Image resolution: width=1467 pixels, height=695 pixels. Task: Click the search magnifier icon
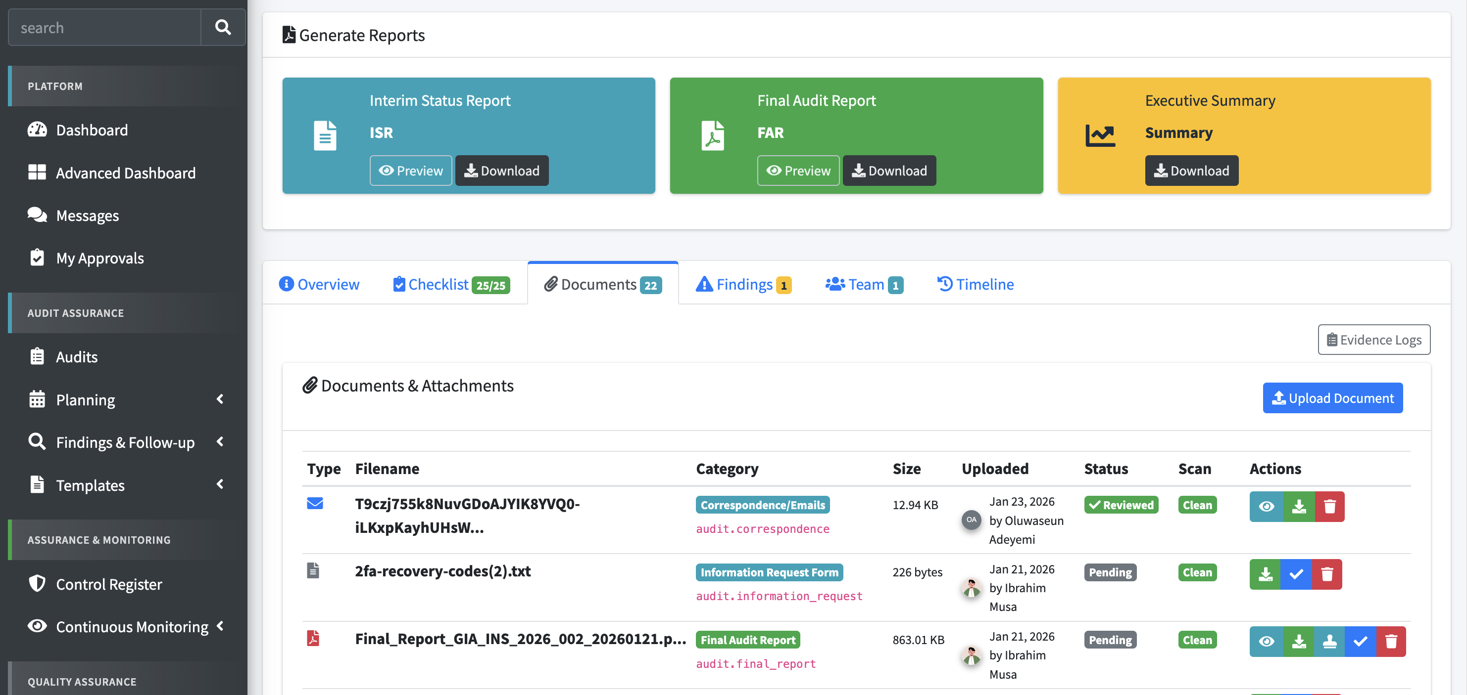pyautogui.click(x=223, y=27)
